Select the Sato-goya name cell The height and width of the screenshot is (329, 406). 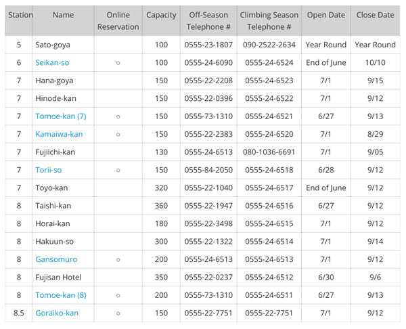tap(63, 45)
